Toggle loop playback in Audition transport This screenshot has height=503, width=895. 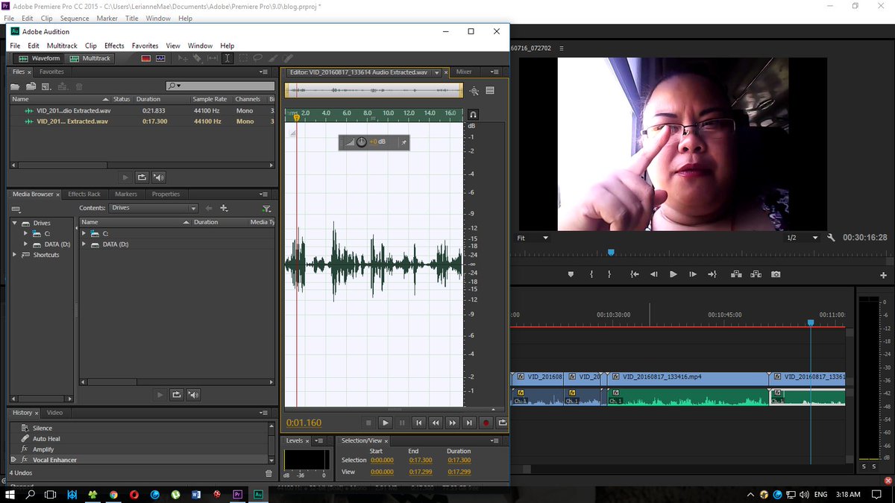tap(502, 423)
